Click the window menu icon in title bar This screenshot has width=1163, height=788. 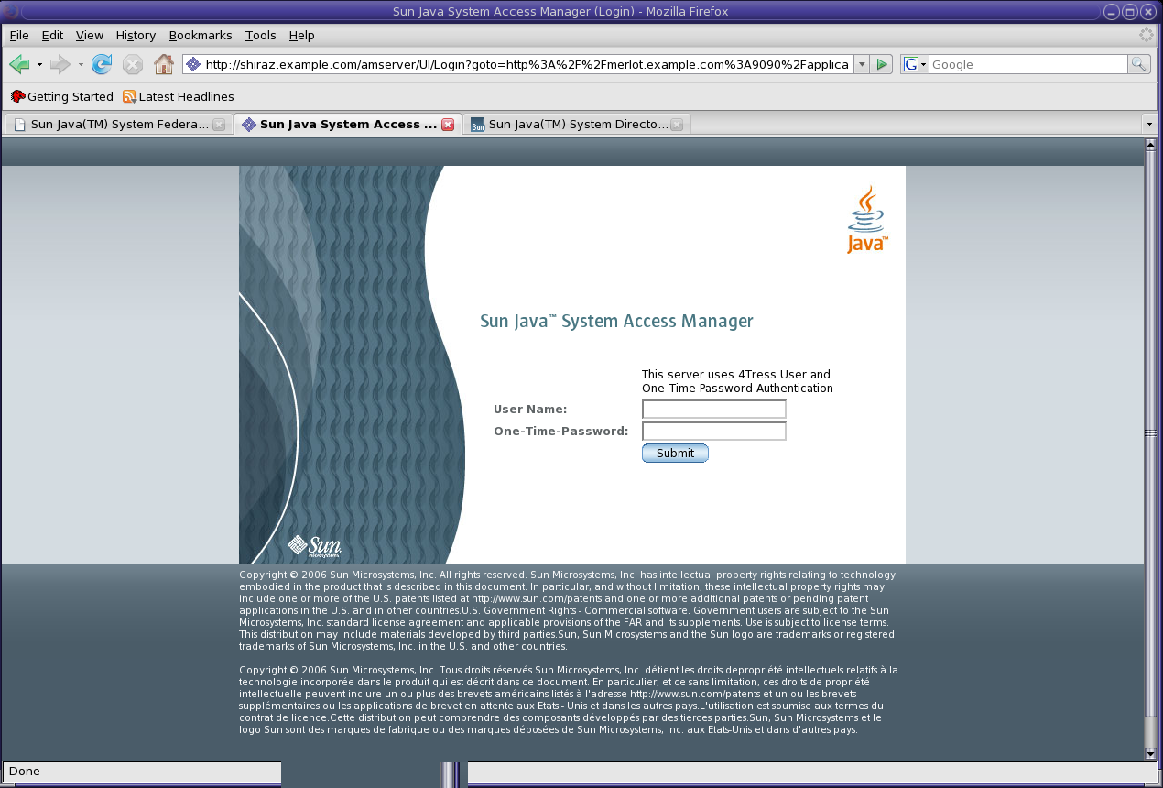[x=11, y=11]
